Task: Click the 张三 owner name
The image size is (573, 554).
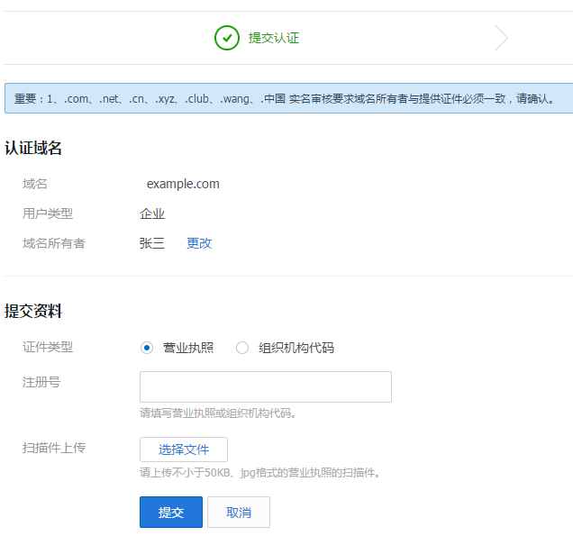Action: [x=152, y=243]
